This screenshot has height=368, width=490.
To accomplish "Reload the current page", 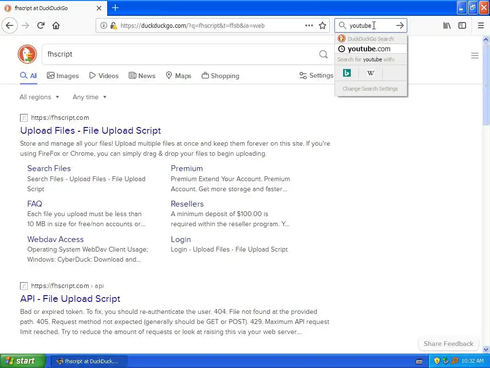I will tap(41, 25).
